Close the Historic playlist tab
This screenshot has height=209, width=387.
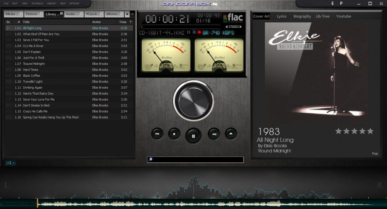(x=41, y=14)
